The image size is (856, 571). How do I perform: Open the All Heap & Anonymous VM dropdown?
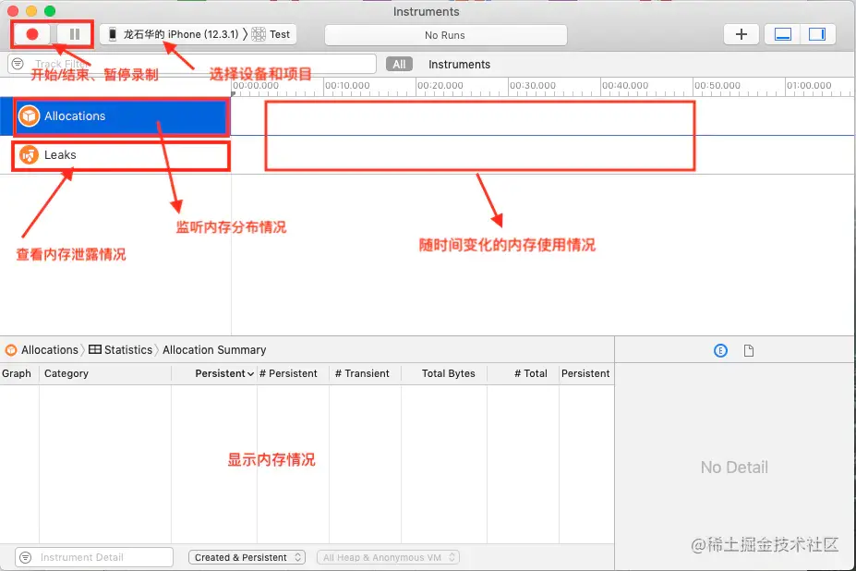pyautogui.click(x=388, y=557)
